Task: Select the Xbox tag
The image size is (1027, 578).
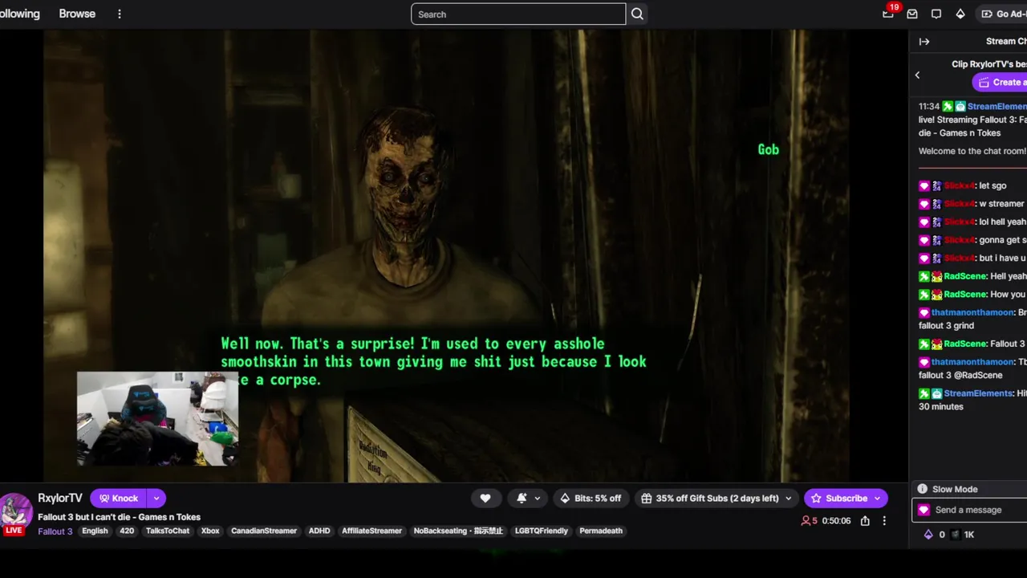Action: point(210,531)
